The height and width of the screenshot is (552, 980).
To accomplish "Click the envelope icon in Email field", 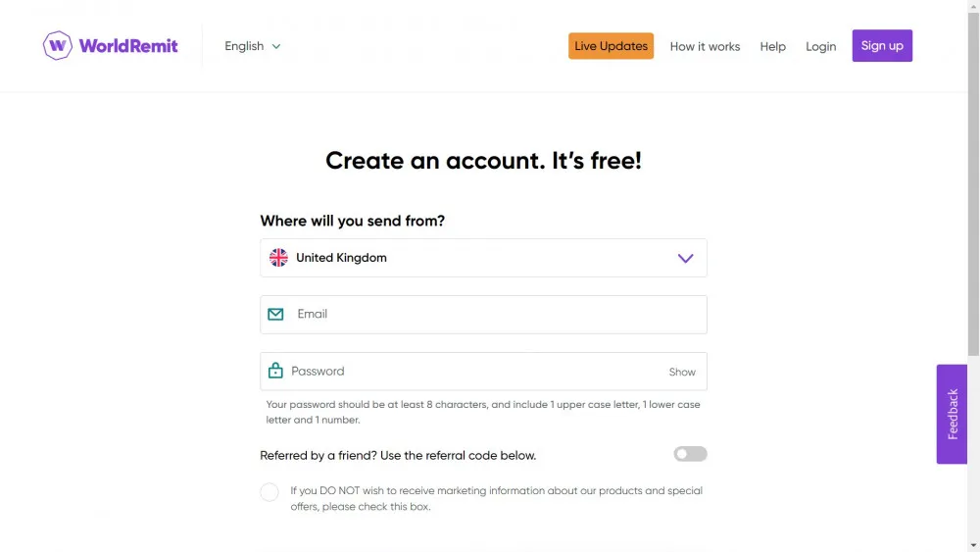I will pos(275,315).
